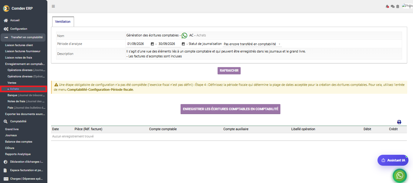Image resolution: width=413 pixels, height=183 pixels.
Task: Open Banque journal de trésorerie
Action: (x=26, y=95)
